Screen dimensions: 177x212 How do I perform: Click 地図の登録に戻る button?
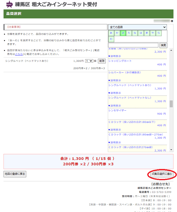(15, 174)
